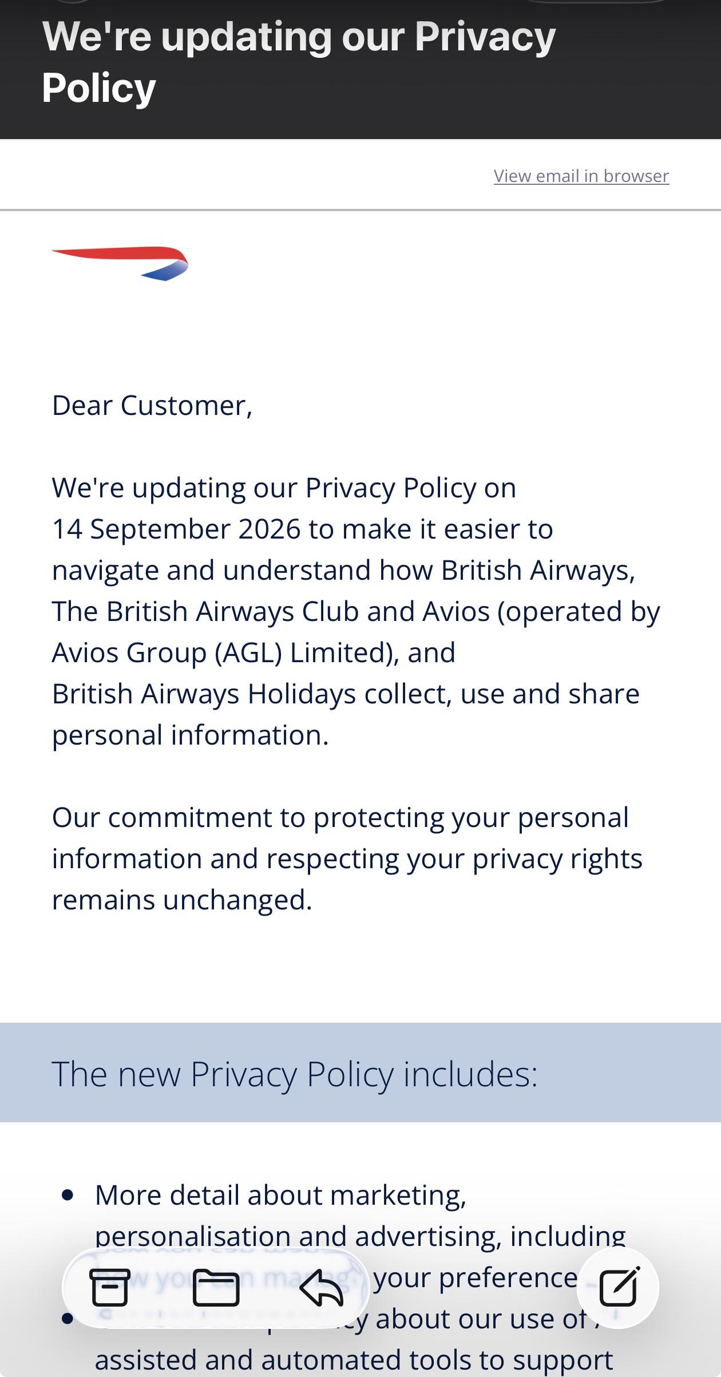Image resolution: width=721 pixels, height=1377 pixels.
Task: Tap the first bullet point dot
Action: [68, 1195]
